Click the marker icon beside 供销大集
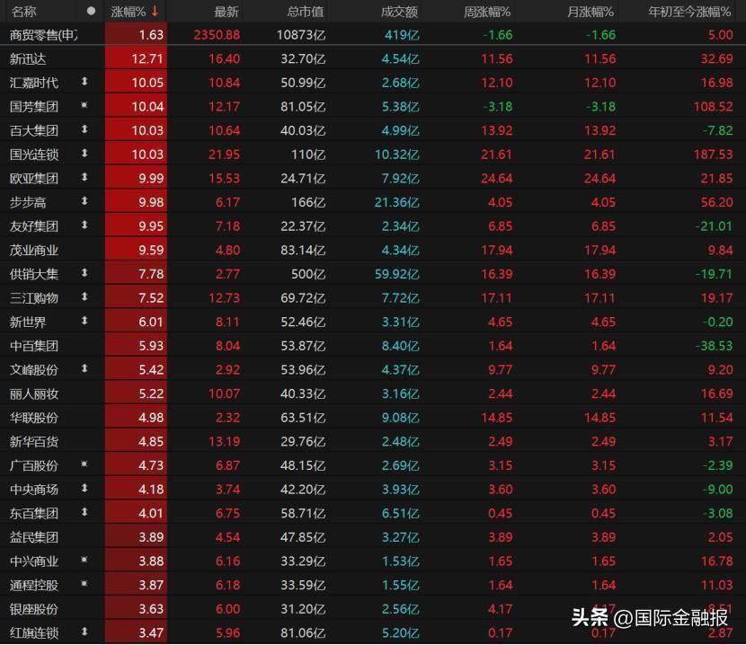The height and width of the screenshot is (645, 746). point(84,273)
